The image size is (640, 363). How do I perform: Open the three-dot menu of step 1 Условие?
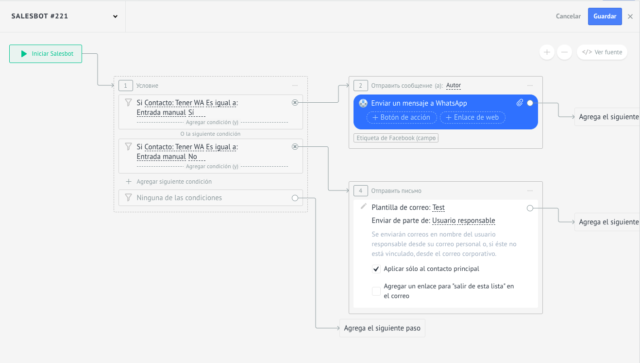[295, 86]
